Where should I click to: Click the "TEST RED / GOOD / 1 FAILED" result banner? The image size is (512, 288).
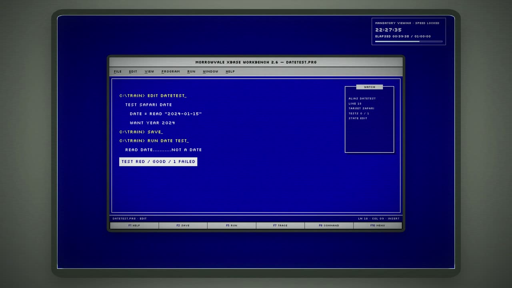158,162
